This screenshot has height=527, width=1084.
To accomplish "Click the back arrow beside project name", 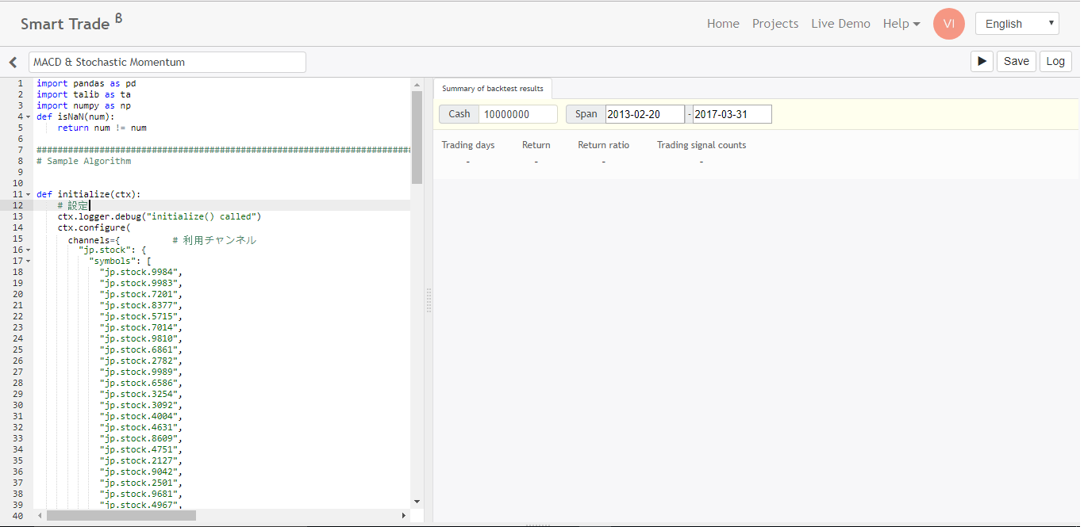I will click(13, 62).
